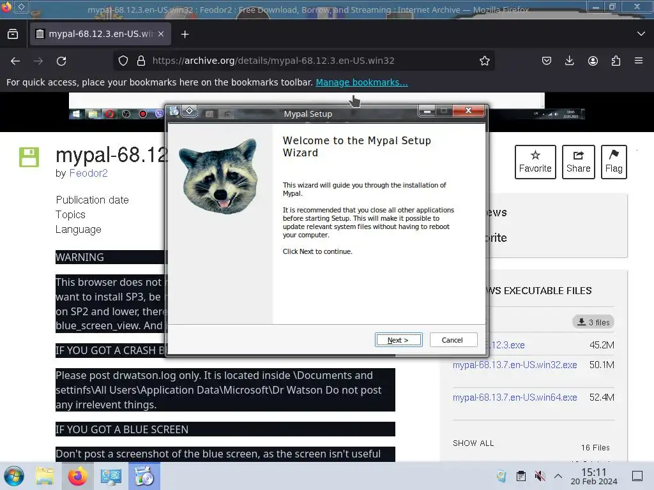Open a new tab with the plus button
The height and width of the screenshot is (490, 654).
tap(185, 34)
